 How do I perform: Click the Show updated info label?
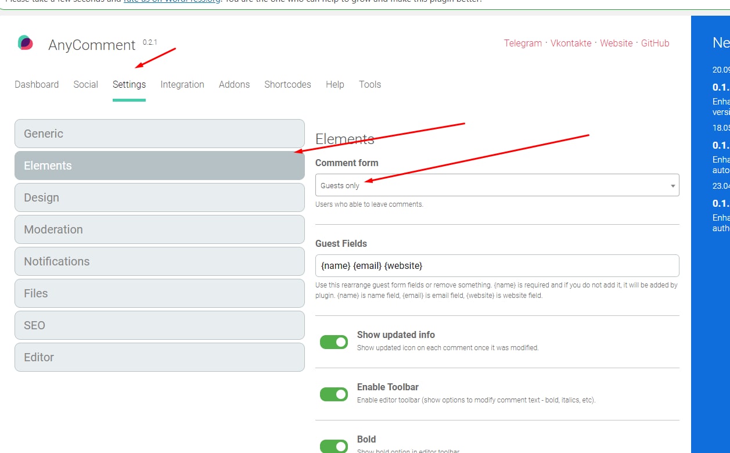coord(396,335)
